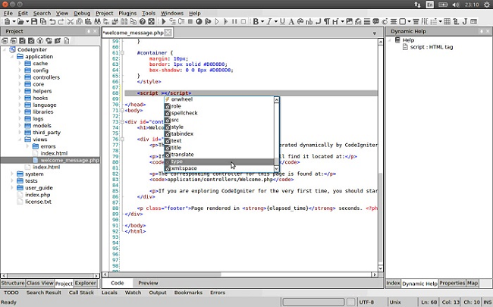
Task: Select 'type' in the autocomplete list
Action: [x=219, y=161]
